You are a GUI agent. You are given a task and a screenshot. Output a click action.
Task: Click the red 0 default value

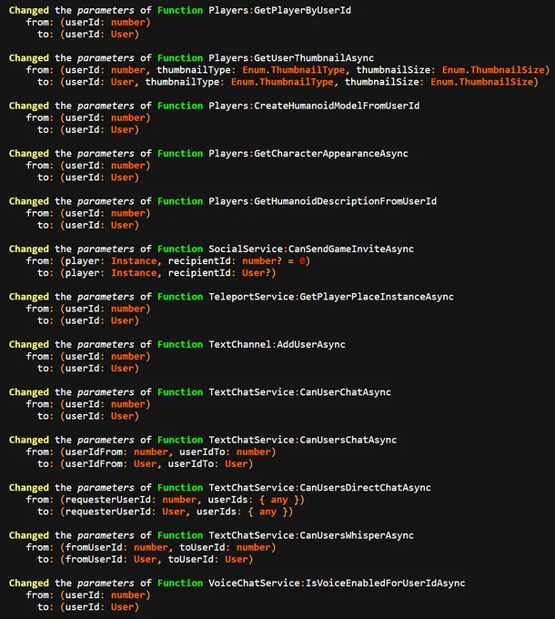[x=302, y=261]
